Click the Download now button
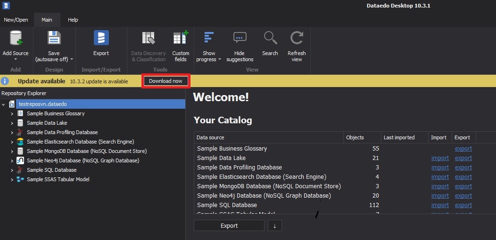 [x=166, y=81]
